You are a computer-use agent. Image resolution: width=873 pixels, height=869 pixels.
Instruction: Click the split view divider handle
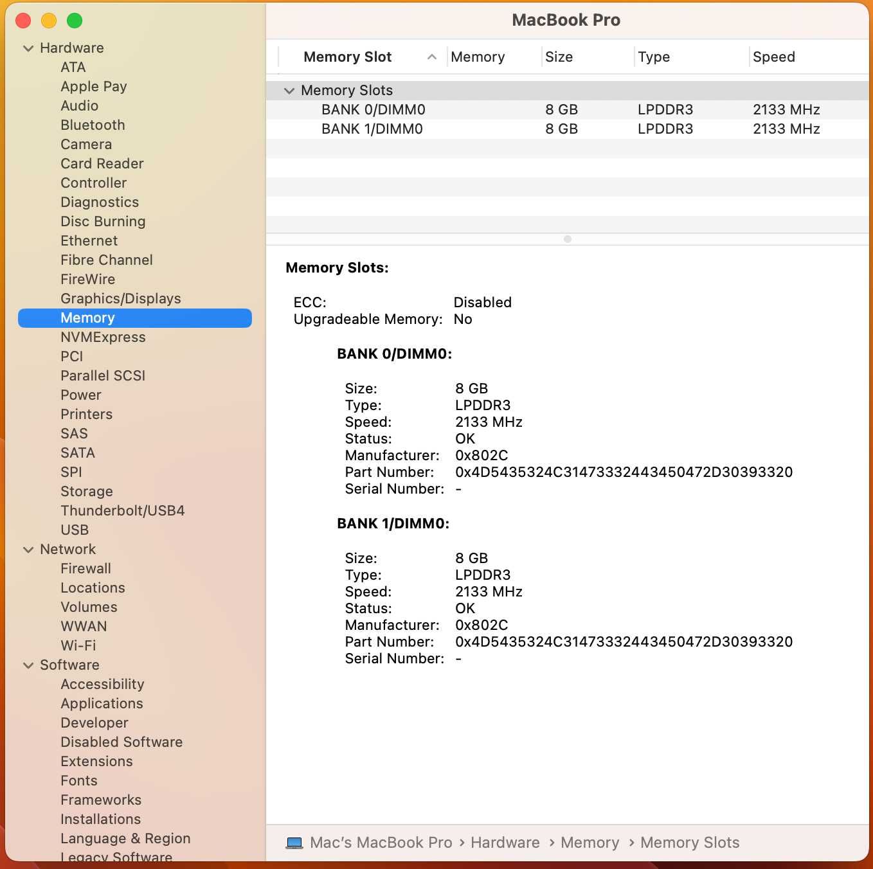click(567, 239)
